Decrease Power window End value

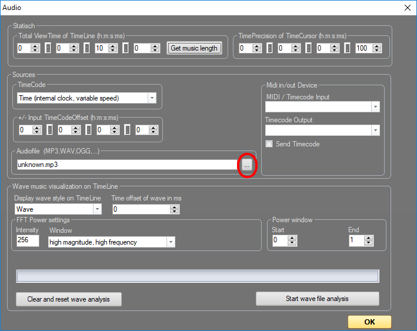click(x=369, y=243)
